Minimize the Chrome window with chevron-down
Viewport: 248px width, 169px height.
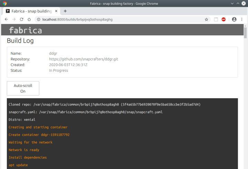[x=232, y=3]
